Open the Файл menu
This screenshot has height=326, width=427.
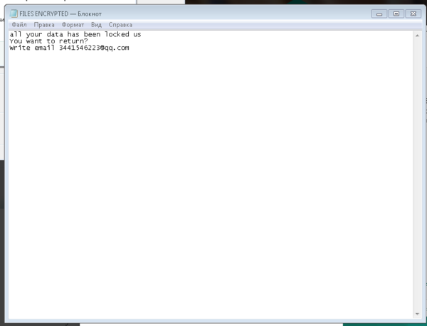click(x=19, y=25)
